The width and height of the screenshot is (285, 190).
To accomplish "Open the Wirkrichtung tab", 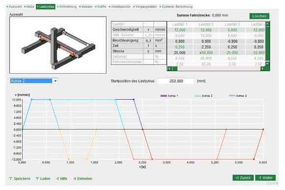I will coord(67,7).
